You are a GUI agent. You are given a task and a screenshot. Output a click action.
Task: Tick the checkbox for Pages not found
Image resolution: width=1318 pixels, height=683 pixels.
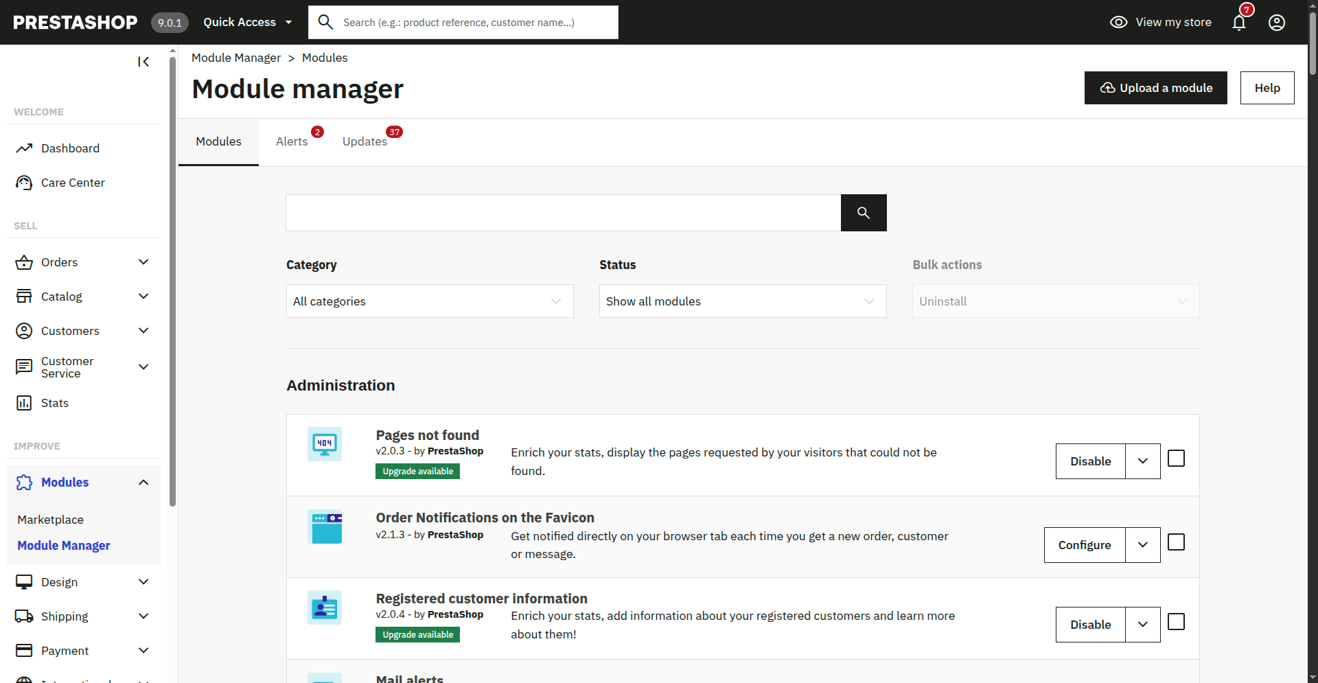(1176, 459)
